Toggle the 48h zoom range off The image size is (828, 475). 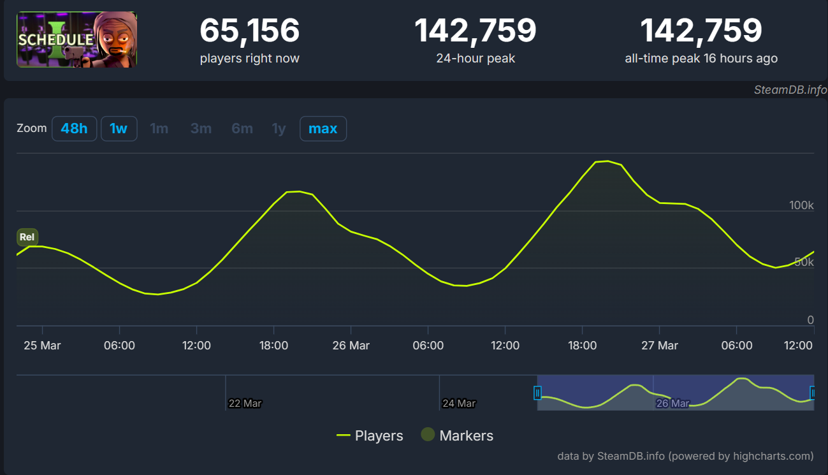[x=74, y=128]
